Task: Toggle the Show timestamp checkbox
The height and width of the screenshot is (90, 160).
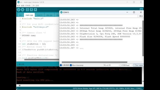Action: pyautogui.click(x=71, y=65)
